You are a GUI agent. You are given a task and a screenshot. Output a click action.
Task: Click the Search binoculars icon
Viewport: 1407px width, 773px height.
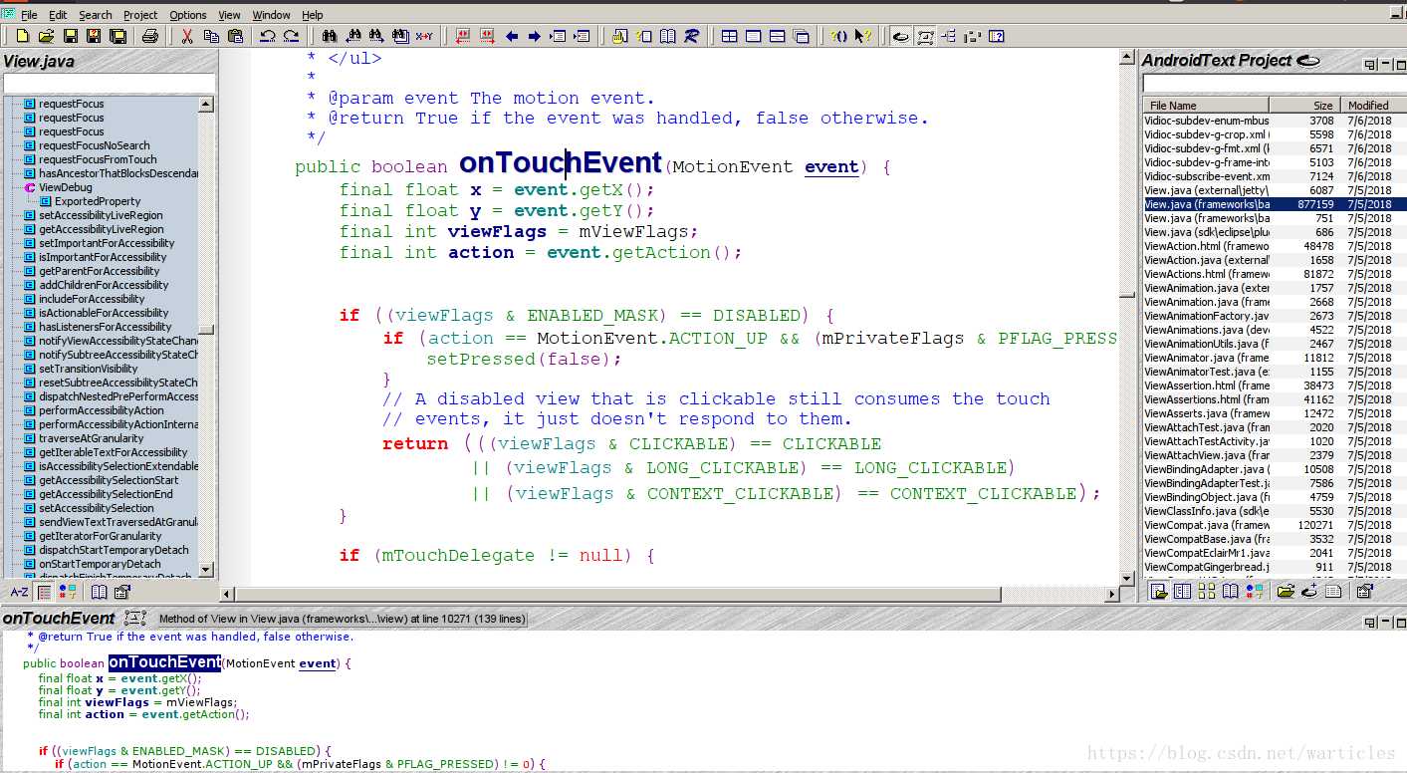[x=329, y=36]
